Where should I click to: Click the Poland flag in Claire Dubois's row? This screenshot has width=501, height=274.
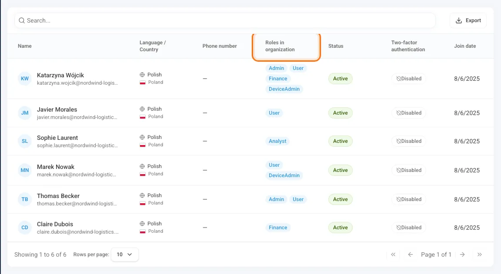143,231
